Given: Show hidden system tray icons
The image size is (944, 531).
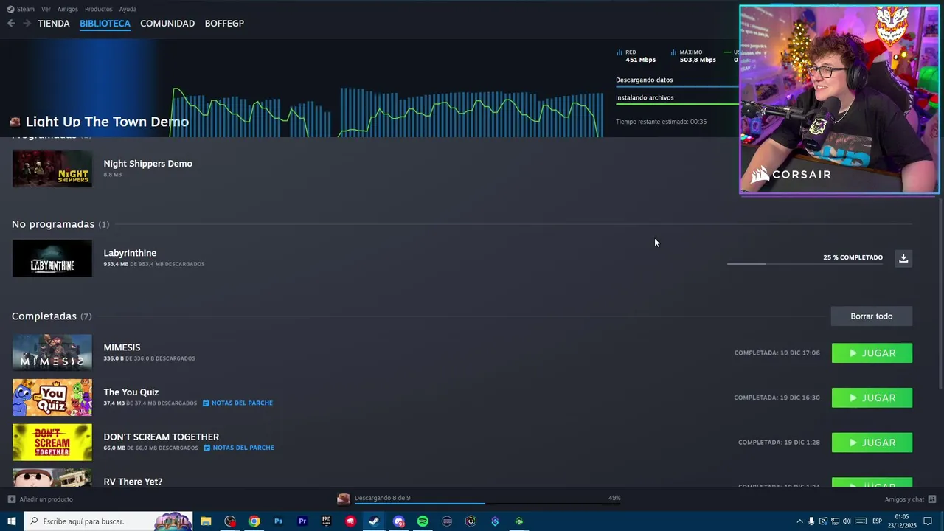Looking at the screenshot, I should point(799,521).
